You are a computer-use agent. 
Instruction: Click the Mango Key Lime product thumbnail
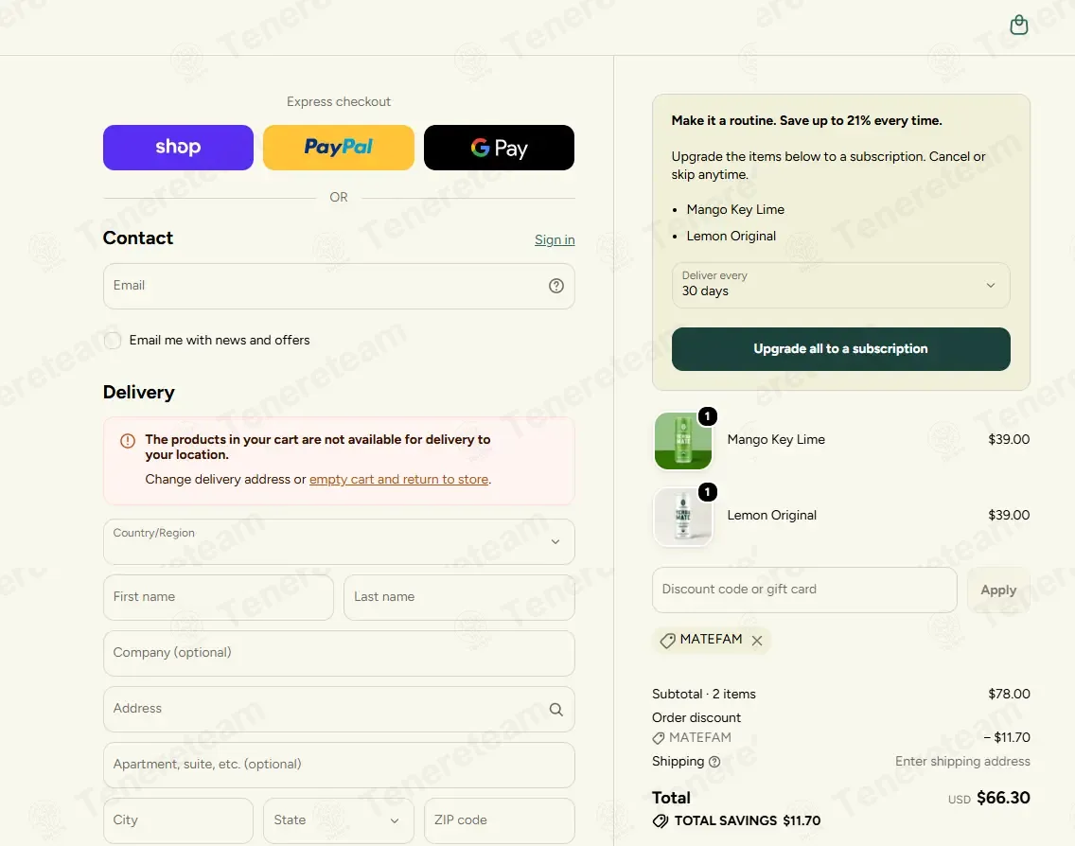pyautogui.click(x=683, y=441)
